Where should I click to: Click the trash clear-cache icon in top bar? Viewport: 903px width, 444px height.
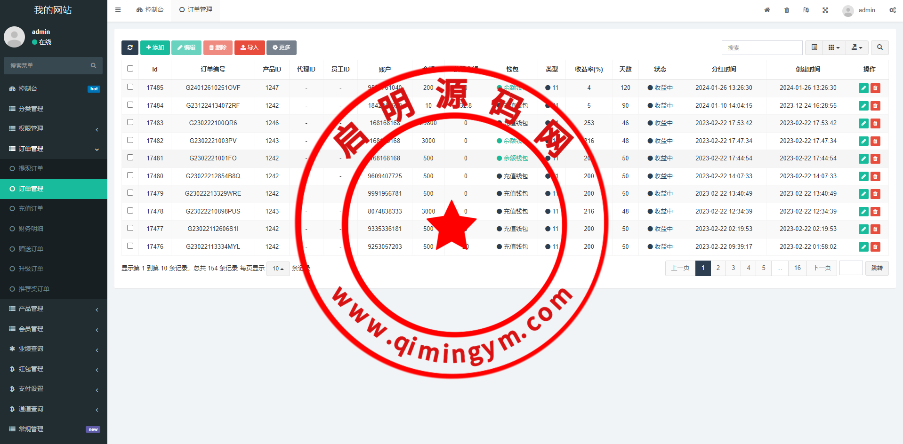click(787, 10)
